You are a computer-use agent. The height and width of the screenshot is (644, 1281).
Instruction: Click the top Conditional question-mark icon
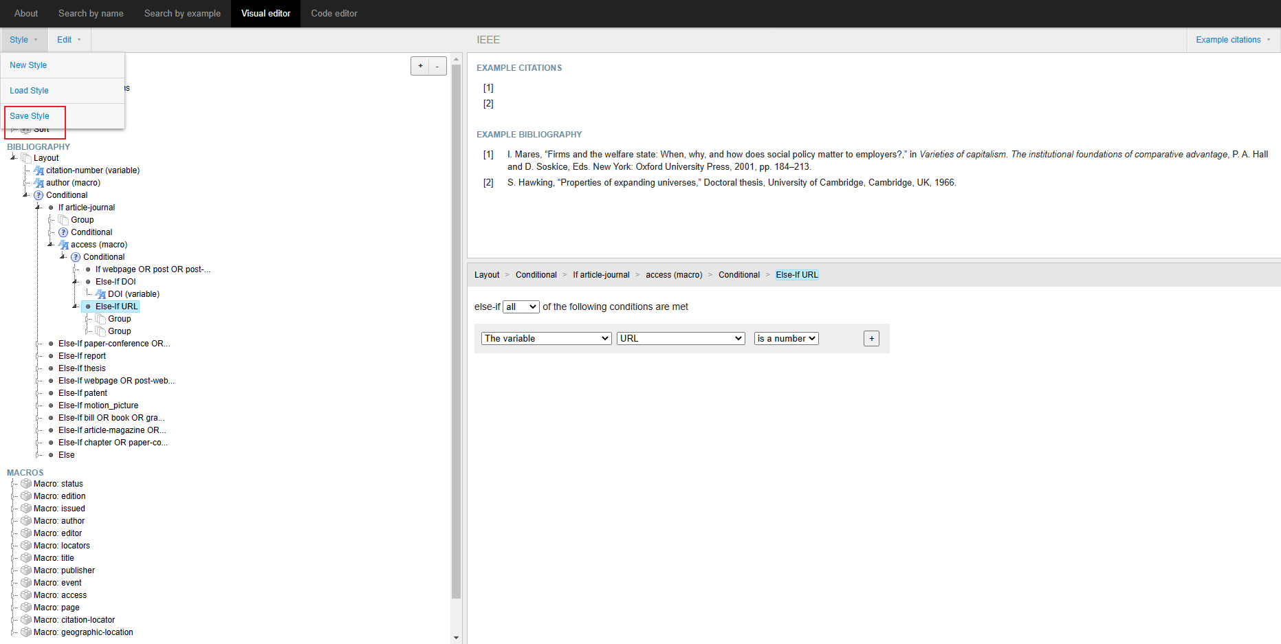(39, 195)
